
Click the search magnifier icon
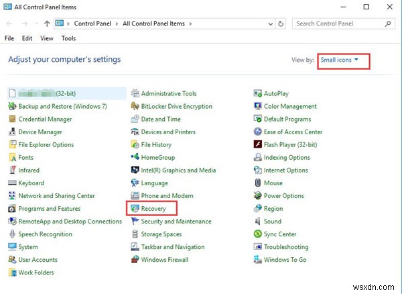tap(388, 23)
